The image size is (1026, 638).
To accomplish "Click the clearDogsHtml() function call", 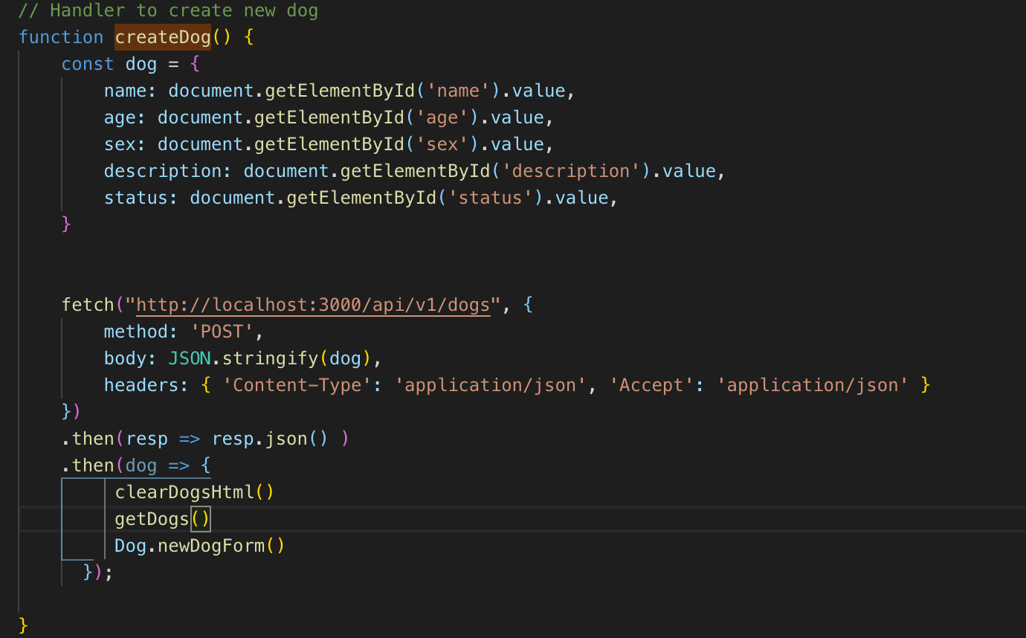I will tap(193, 492).
